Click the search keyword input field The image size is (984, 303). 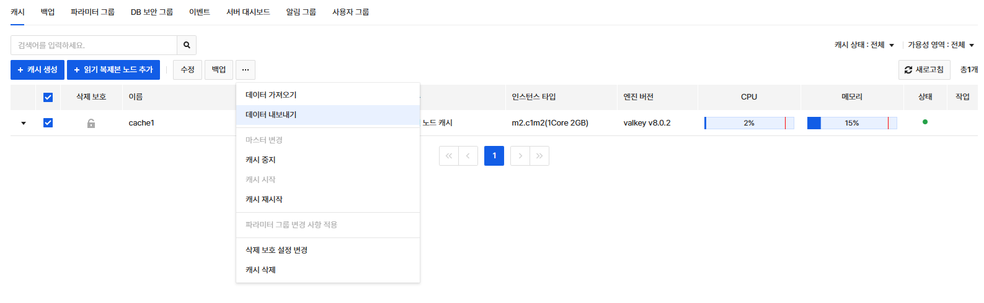[94, 45]
